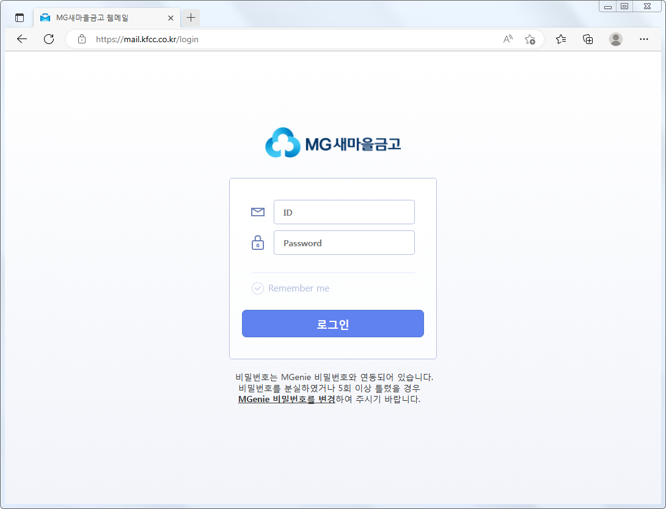Click the address bar URL
The height and width of the screenshot is (509, 666).
click(x=147, y=39)
